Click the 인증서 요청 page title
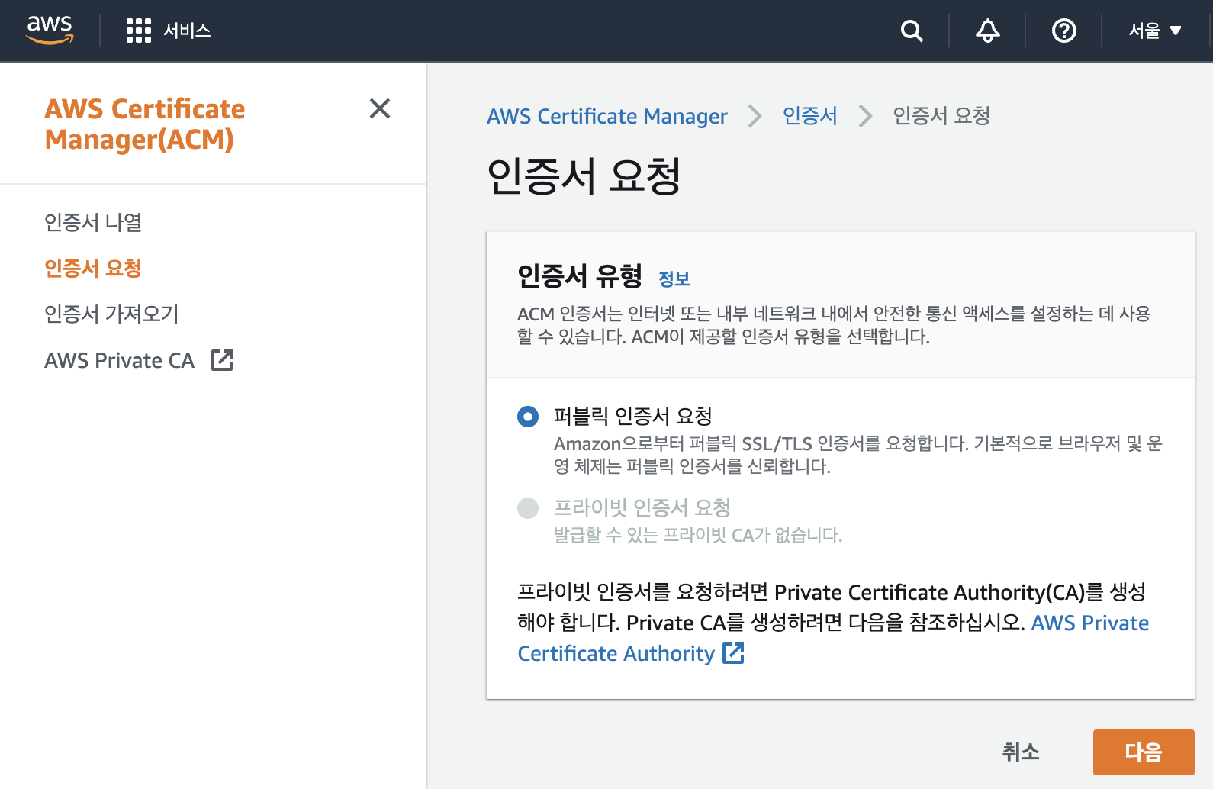This screenshot has width=1213, height=789. tap(584, 176)
